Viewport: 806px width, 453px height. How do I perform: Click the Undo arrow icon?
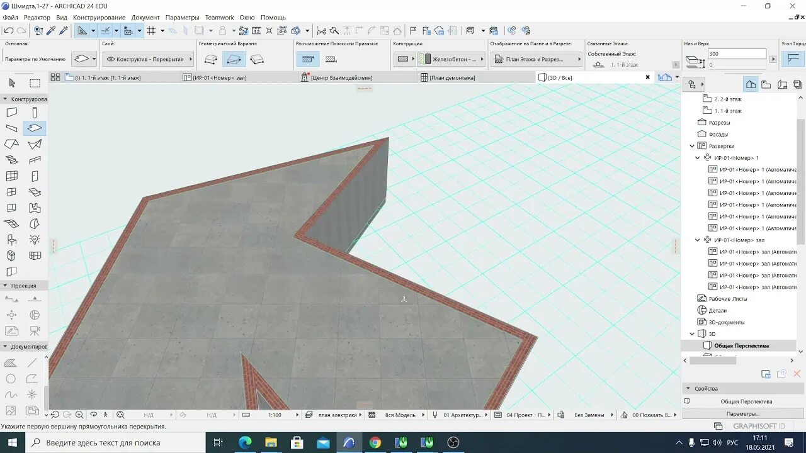(x=9, y=30)
